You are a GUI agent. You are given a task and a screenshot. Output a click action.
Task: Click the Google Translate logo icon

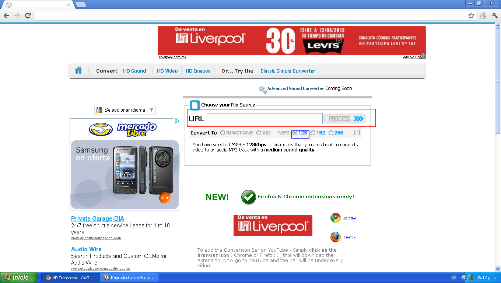click(x=99, y=110)
